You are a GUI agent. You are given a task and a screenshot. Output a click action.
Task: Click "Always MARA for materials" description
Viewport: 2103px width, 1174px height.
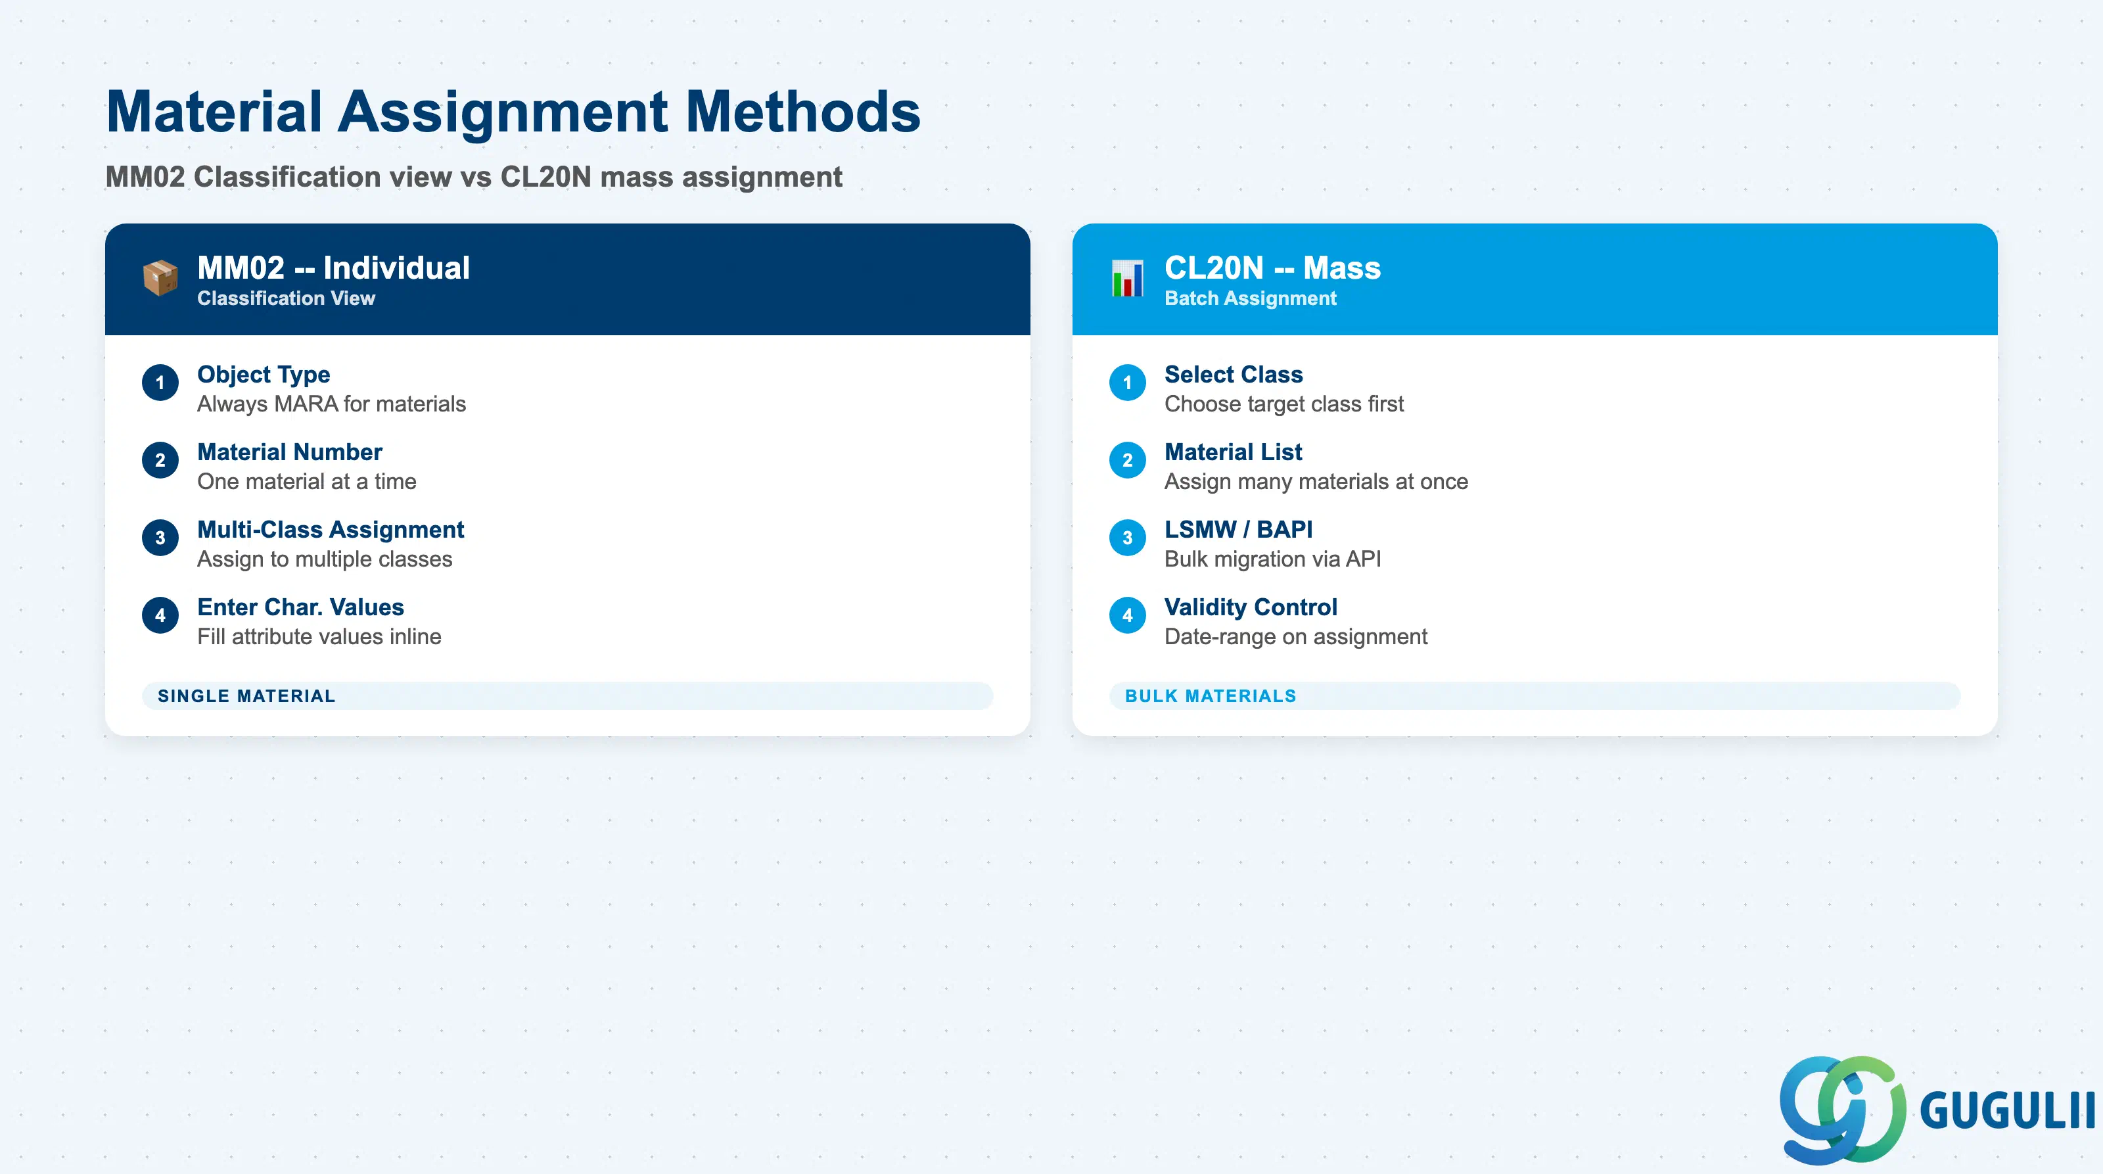point(331,404)
